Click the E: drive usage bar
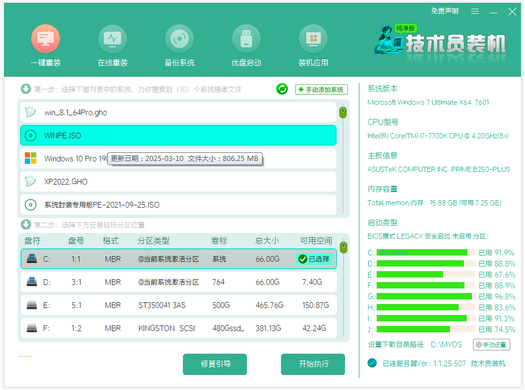Image resolution: width=525 pixels, height=390 pixels. coord(426,275)
